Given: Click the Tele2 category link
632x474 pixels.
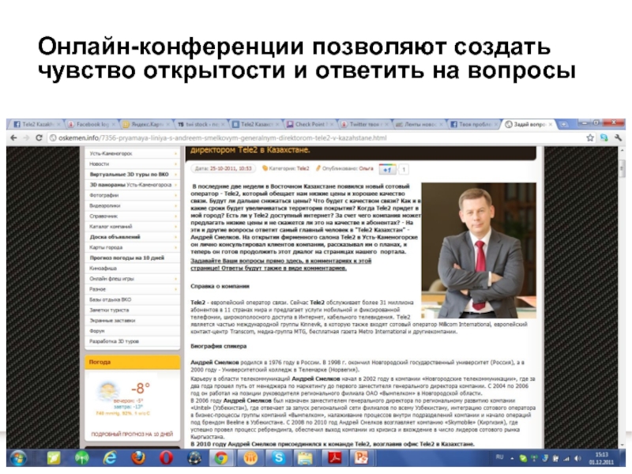Looking at the screenshot, I should pos(303,168).
